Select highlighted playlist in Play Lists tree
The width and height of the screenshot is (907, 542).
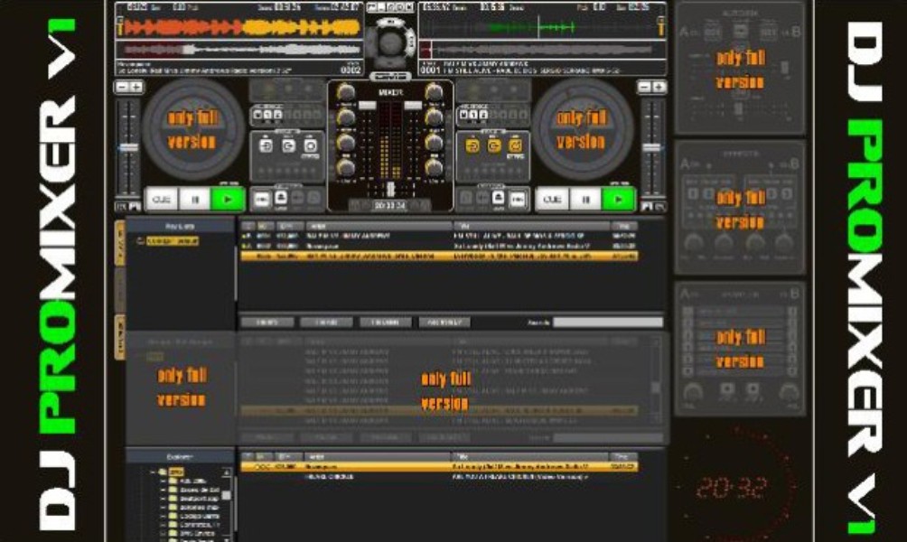[173, 241]
